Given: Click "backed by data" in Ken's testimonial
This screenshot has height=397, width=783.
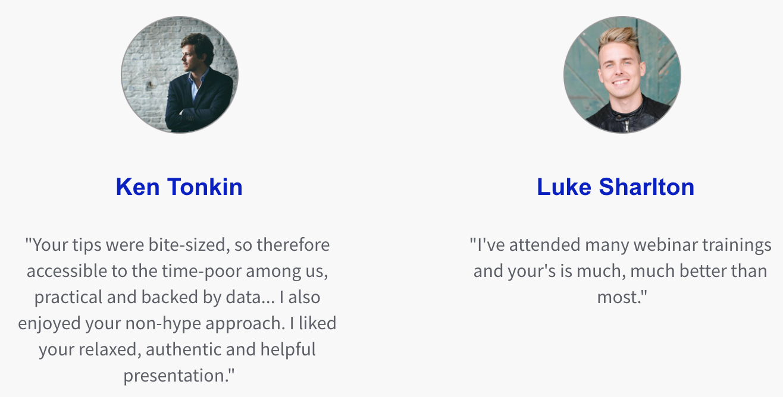Looking at the screenshot, I should click(163, 297).
